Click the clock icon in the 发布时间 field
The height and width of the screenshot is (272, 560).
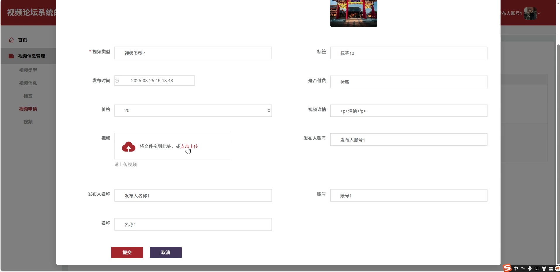[x=117, y=81]
